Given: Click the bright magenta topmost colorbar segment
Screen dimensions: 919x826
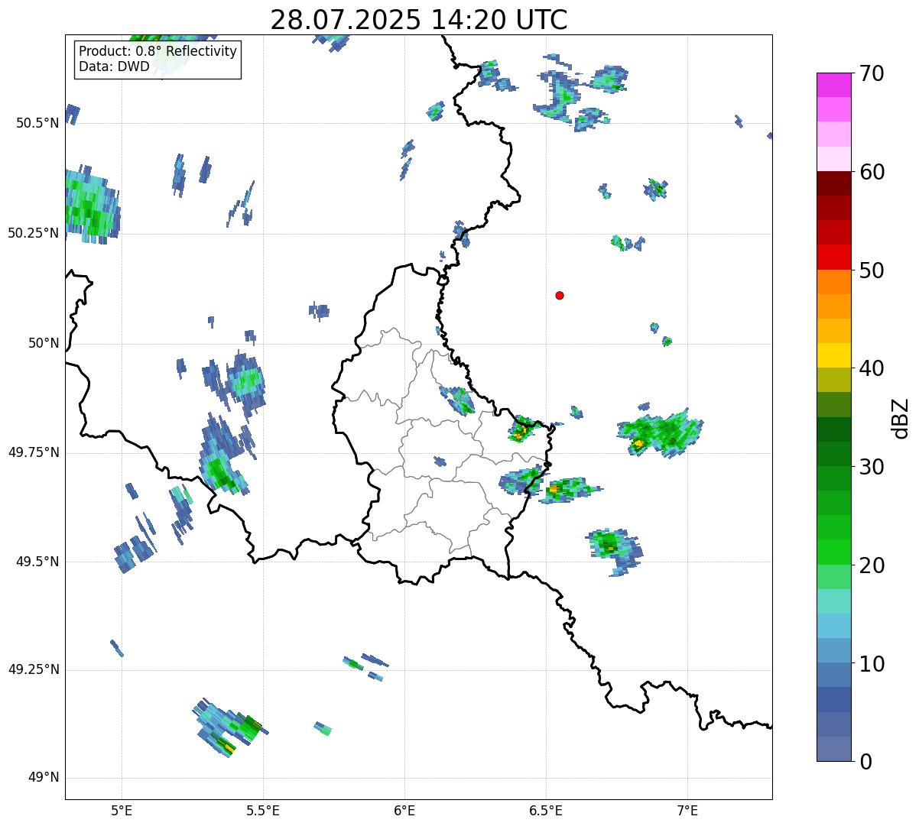Looking at the screenshot, I should [833, 85].
